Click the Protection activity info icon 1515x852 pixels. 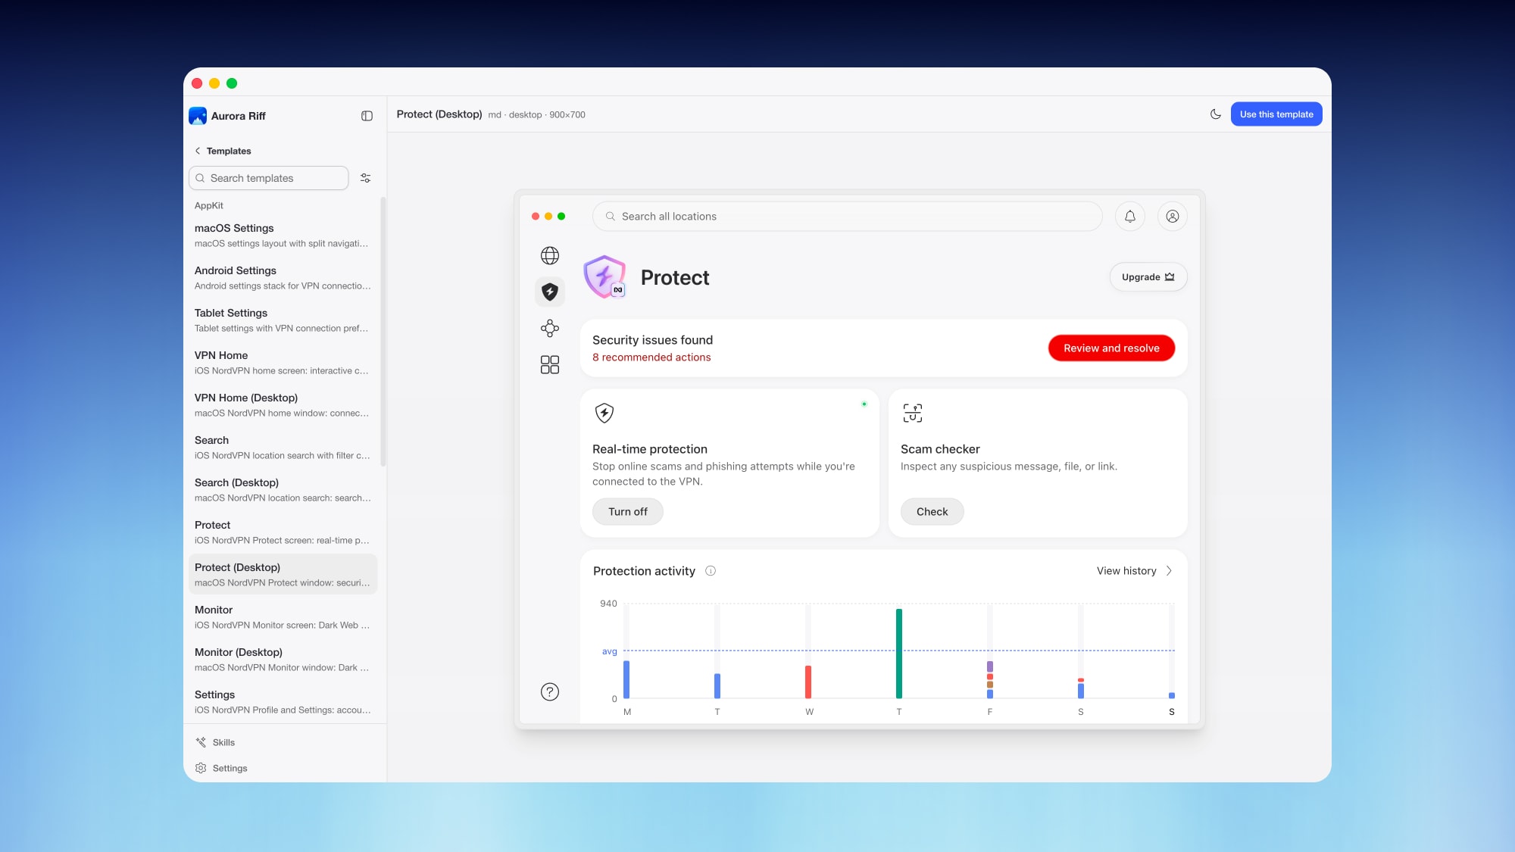point(711,571)
